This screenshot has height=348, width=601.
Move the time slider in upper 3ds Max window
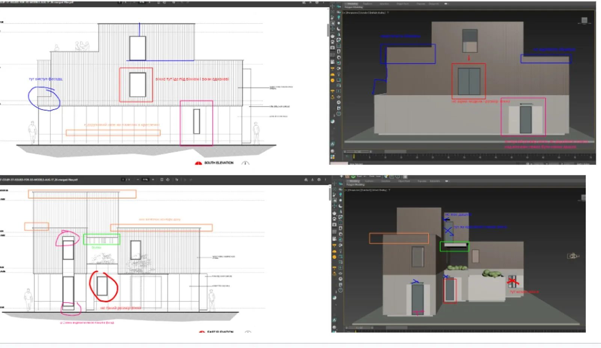coord(358,151)
